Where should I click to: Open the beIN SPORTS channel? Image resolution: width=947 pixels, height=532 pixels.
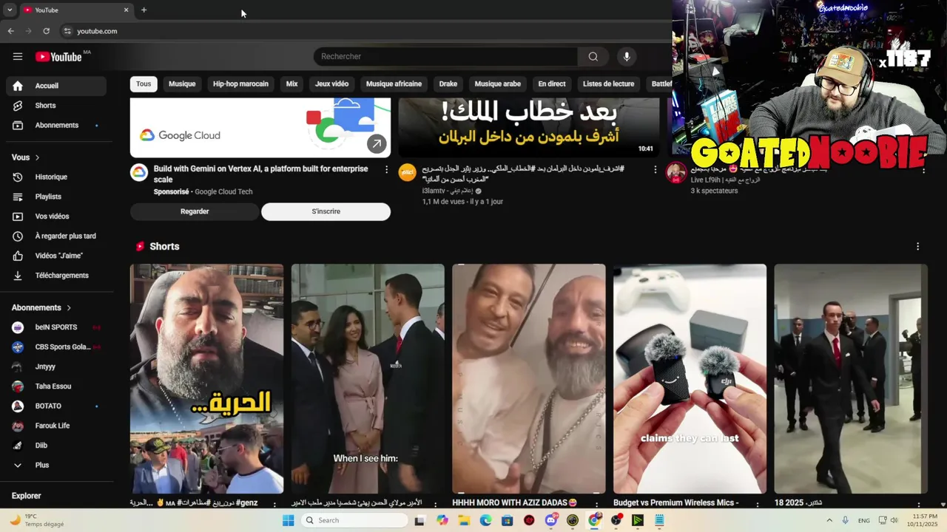(x=56, y=327)
